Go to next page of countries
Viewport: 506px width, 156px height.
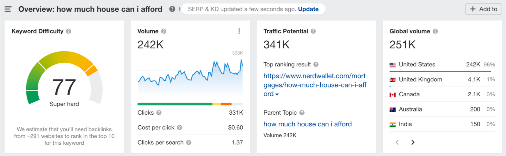coord(413,142)
